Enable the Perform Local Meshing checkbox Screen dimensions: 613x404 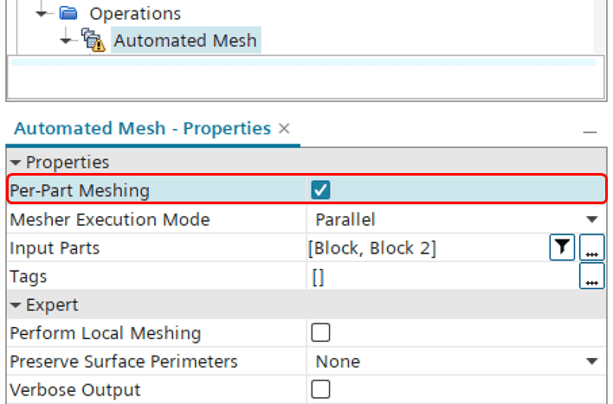coord(320,332)
